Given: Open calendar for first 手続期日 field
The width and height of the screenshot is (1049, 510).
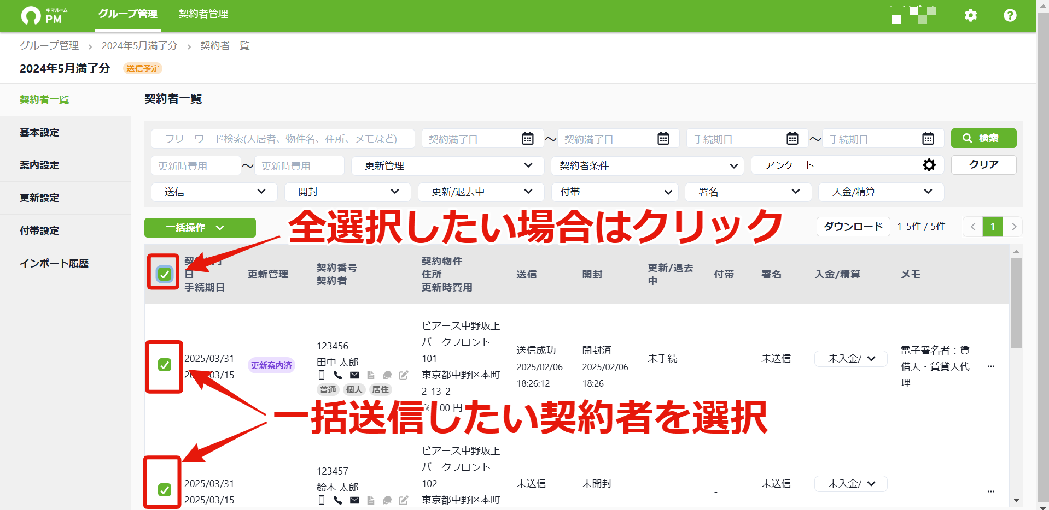Looking at the screenshot, I should click(792, 139).
